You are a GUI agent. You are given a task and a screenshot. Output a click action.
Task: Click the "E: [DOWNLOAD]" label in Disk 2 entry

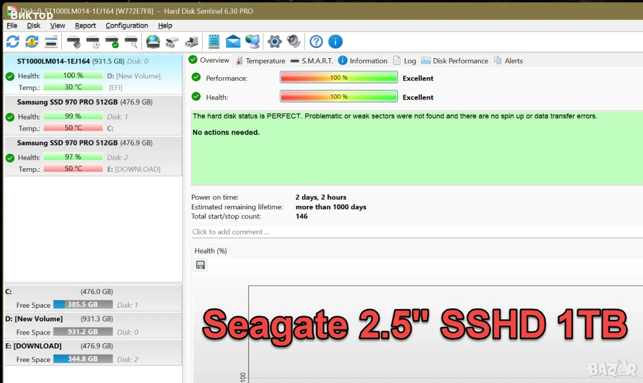point(134,169)
